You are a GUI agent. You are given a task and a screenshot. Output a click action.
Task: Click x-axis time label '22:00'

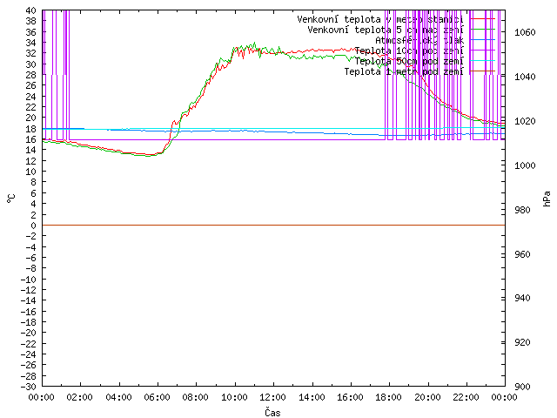(x=466, y=397)
